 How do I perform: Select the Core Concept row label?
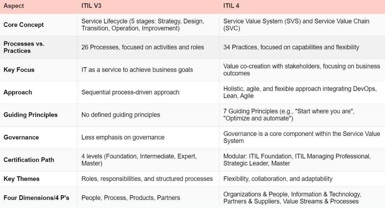click(x=24, y=25)
